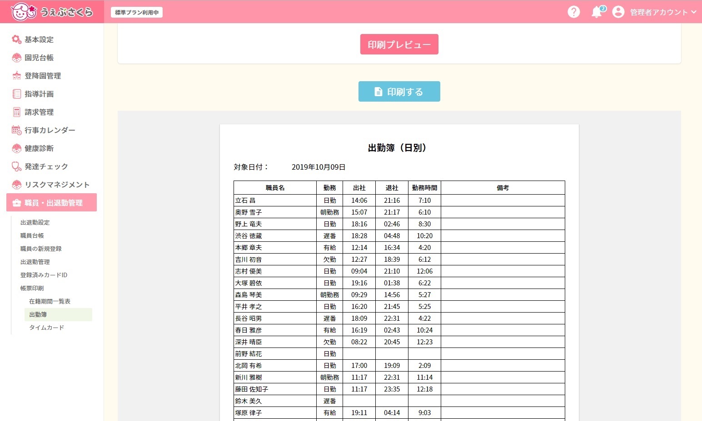Viewport: 702px width, 421px height.
Task: Expand the 管理者アカウント dropdown chevron
Action: point(694,12)
